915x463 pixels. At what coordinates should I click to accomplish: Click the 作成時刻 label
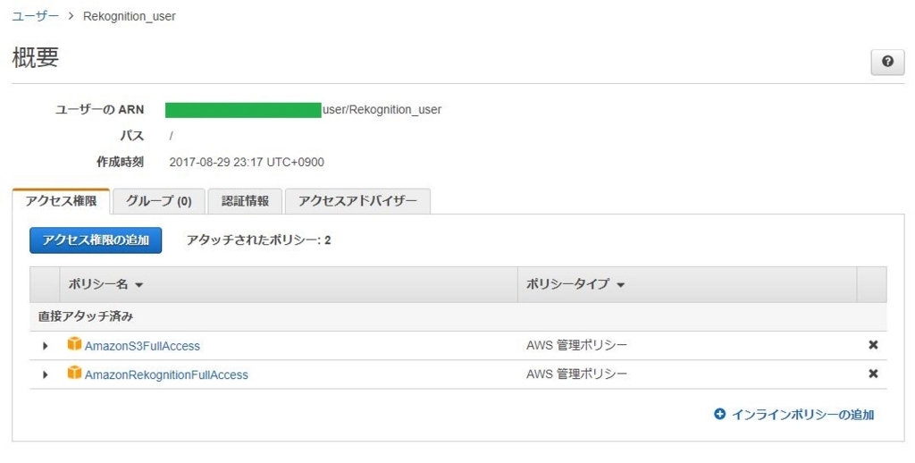(120, 162)
